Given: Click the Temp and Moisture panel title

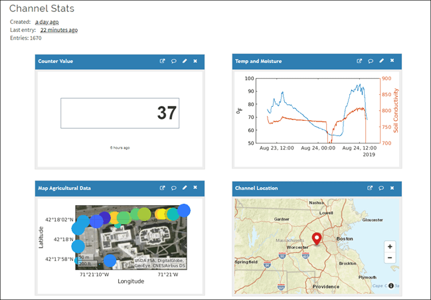Looking at the screenshot, I should 258,61.
